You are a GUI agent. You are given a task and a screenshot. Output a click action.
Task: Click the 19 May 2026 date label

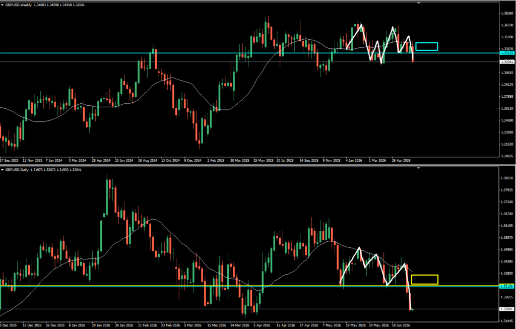[355, 325]
